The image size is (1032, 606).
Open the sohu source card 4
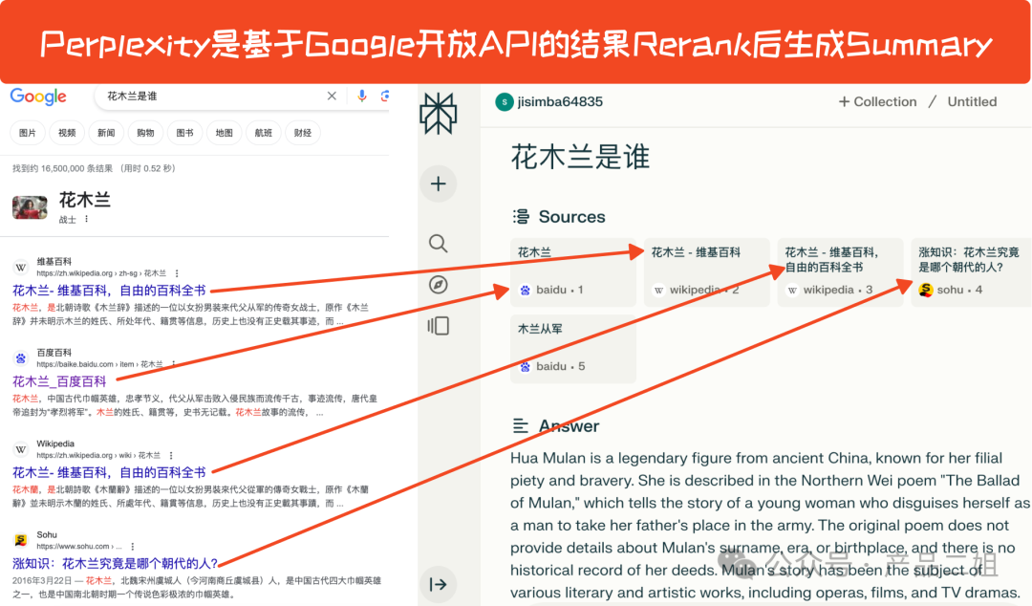[972, 272]
